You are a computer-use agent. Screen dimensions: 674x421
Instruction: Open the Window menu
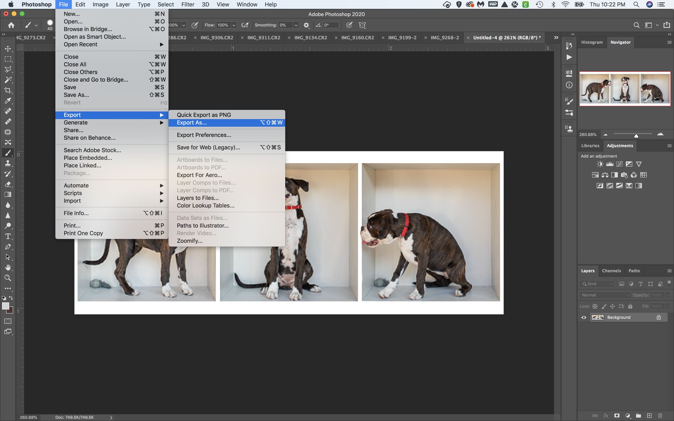[x=247, y=4]
